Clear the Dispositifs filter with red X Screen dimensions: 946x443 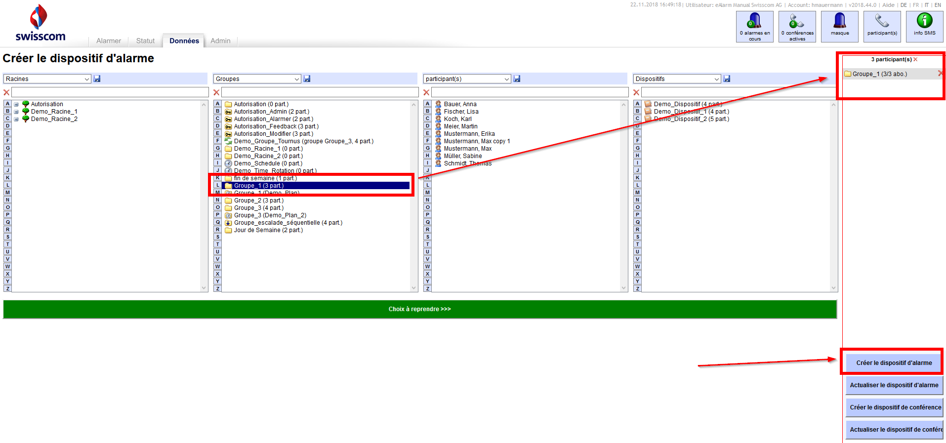tap(636, 92)
